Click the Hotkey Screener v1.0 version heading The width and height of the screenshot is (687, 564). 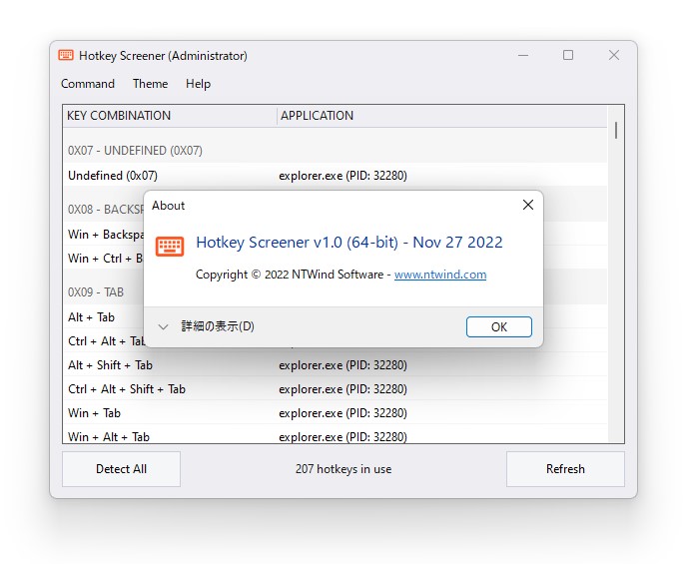349,243
